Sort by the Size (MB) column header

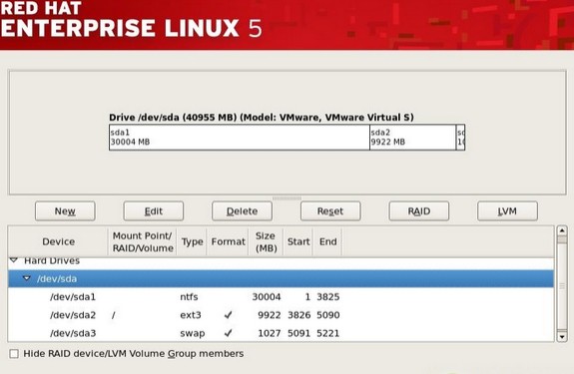click(266, 241)
